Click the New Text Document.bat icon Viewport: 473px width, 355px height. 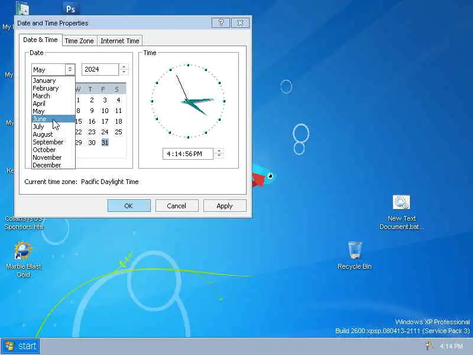tap(402, 212)
